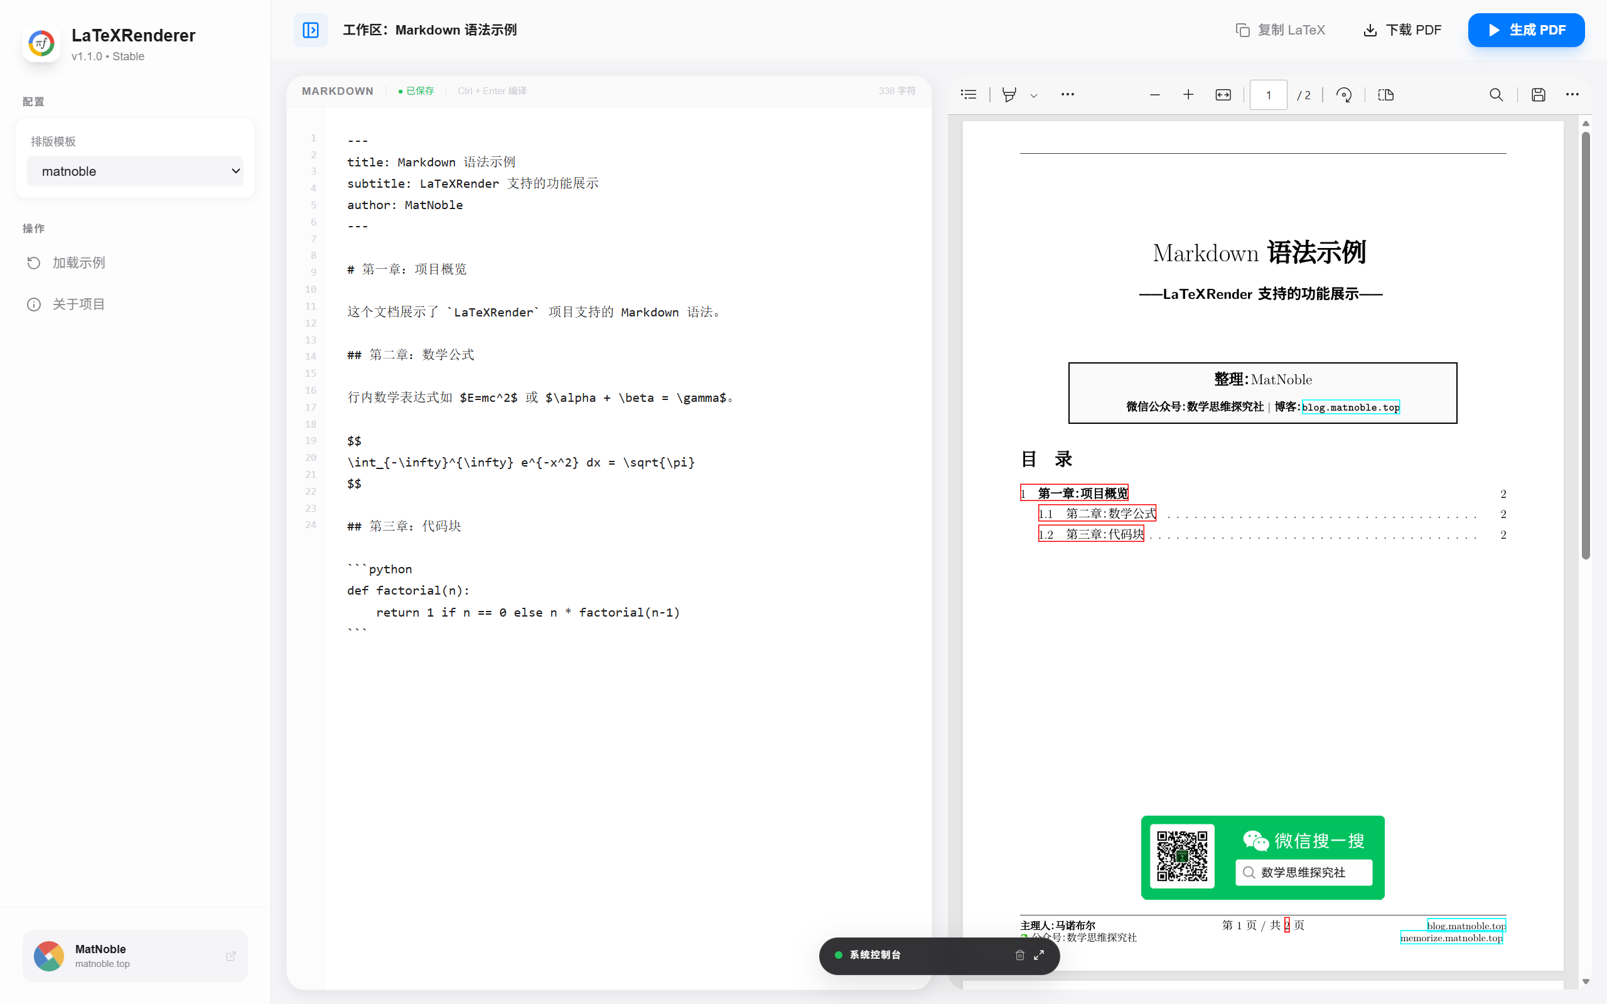The image size is (1607, 1004).
Task: Expand the annotation tool options chevron
Action: [1033, 96]
